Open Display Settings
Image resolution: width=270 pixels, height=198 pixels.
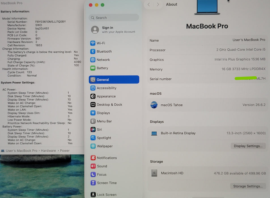tap(248, 146)
